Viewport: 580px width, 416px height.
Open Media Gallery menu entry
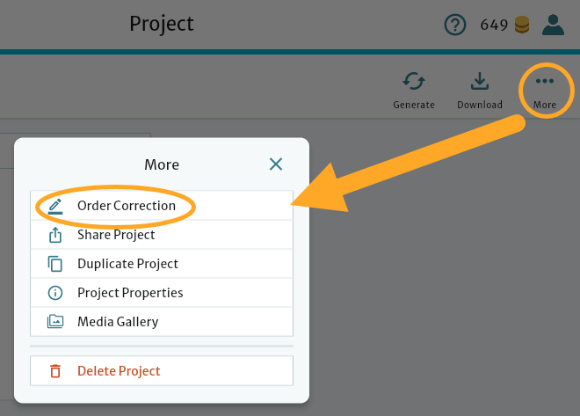[118, 322]
